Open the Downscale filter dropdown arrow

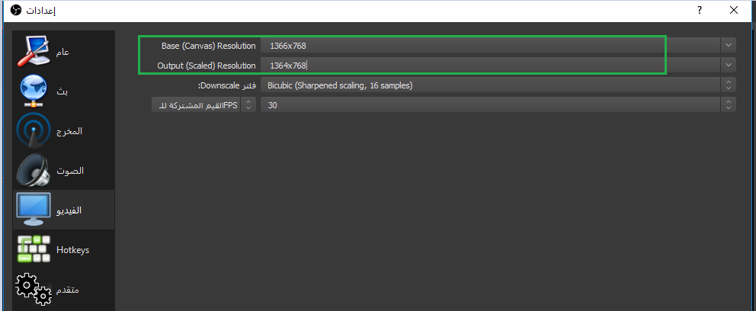click(729, 85)
